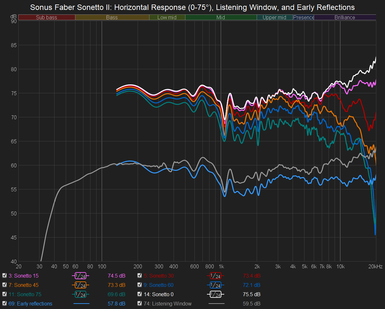Uncheck the 7: Sonetto 45 checkbox
The width and height of the screenshot is (385, 309).
pyautogui.click(x=4, y=285)
